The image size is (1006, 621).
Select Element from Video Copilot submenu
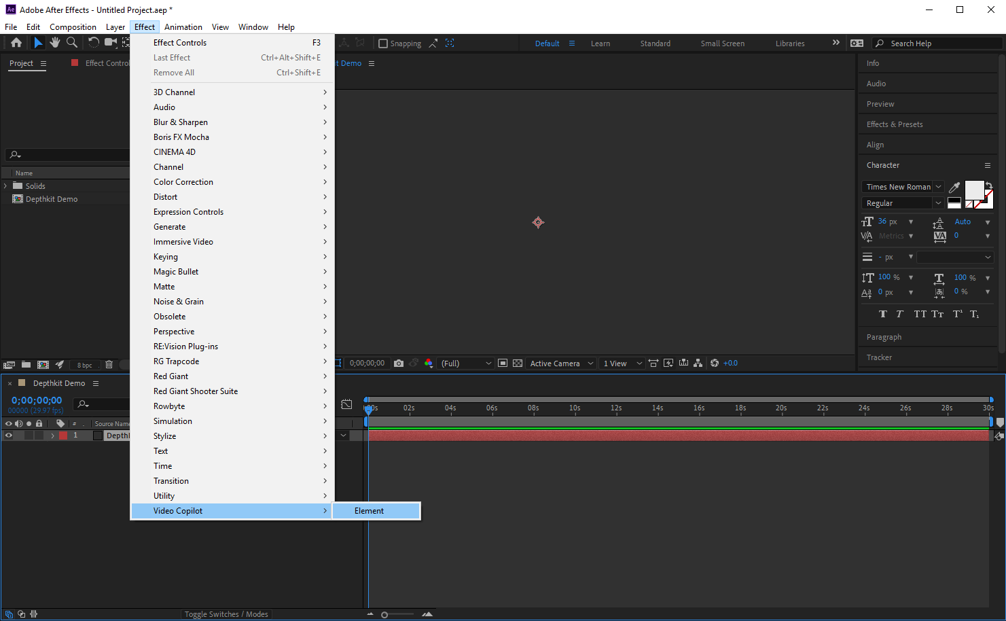tap(370, 511)
